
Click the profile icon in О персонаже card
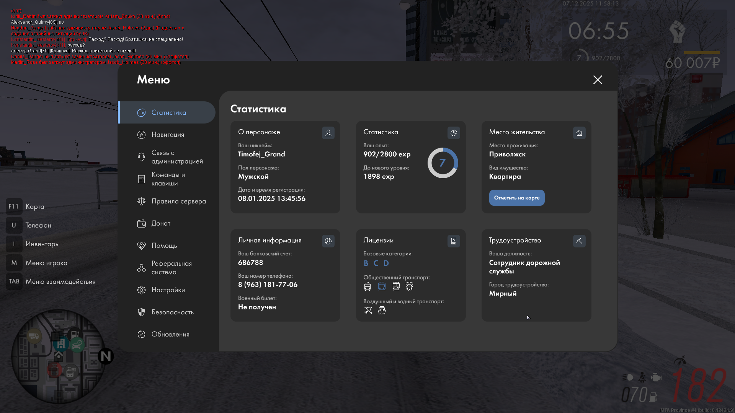pos(328,133)
